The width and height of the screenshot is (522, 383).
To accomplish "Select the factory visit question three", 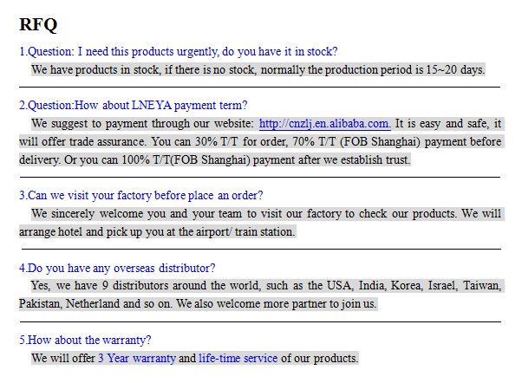I will 141,195.
